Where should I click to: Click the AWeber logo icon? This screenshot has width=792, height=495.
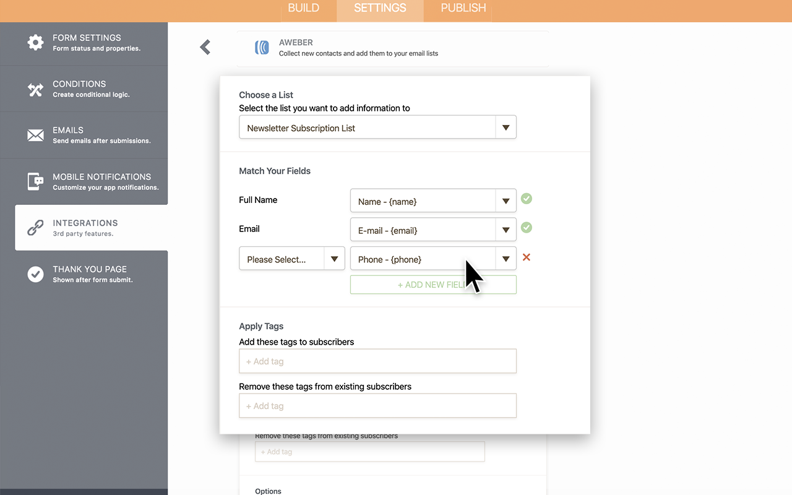262,48
